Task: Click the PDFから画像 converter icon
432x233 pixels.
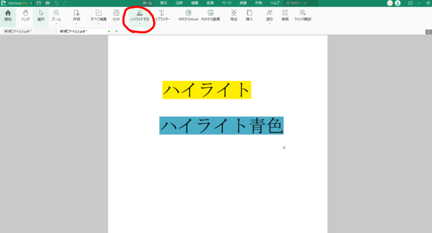Action: tap(210, 15)
